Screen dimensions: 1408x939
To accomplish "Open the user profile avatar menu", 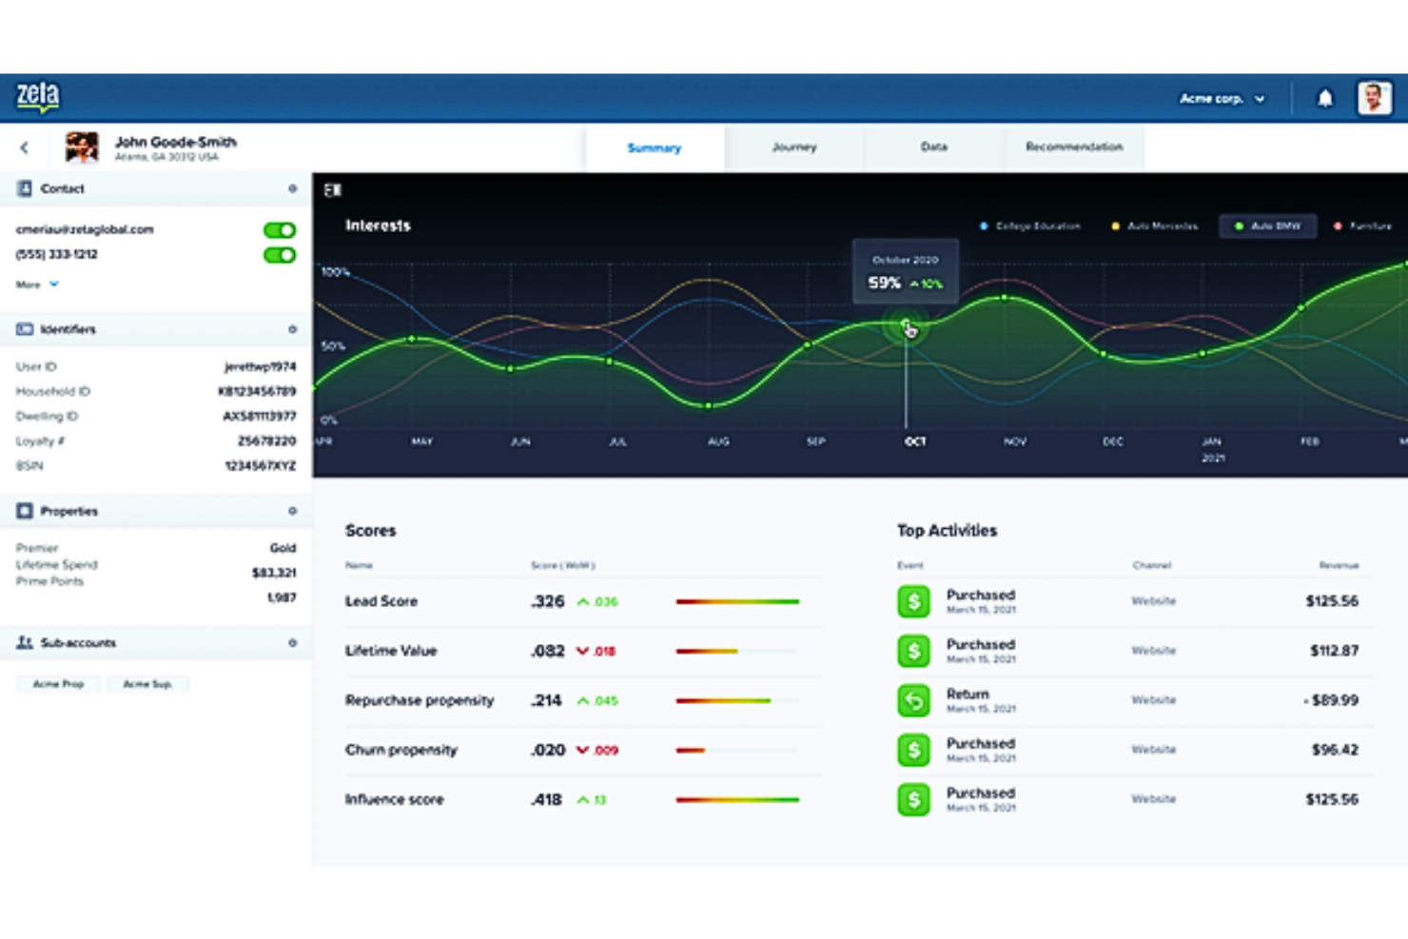I will pyautogui.click(x=1373, y=98).
